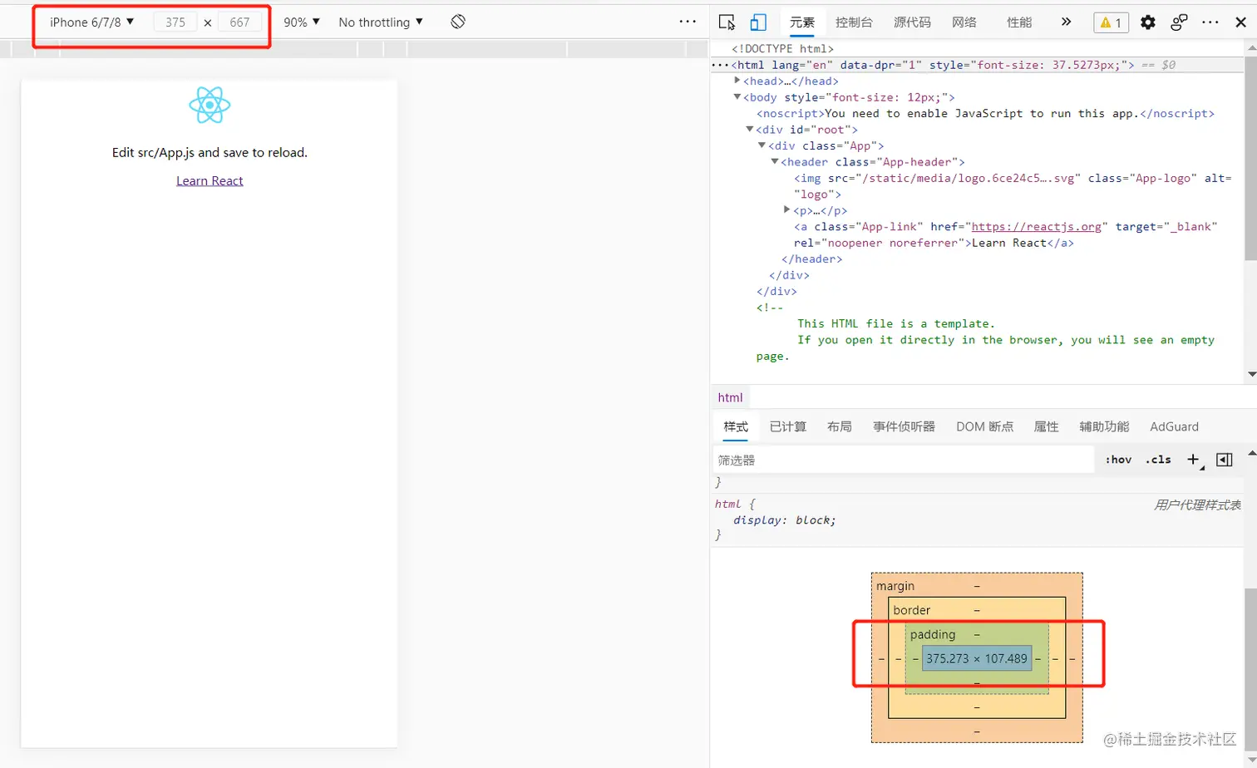The height and width of the screenshot is (768, 1257).
Task: Click the border label in box model
Action: coord(911,610)
